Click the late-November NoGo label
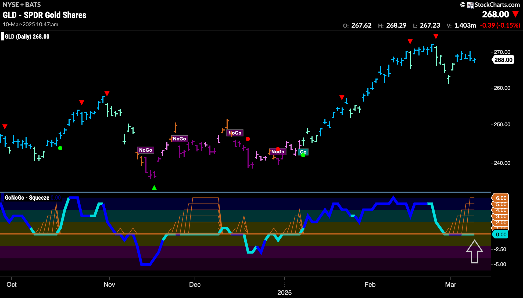Screen dimensions: 523x298 coord(179,139)
